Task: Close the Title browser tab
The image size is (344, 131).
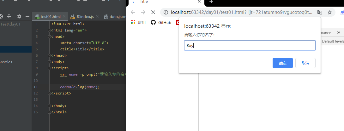Action: (199, 2)
